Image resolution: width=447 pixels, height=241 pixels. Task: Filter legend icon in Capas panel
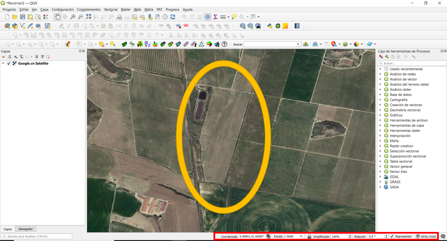pyautogui.click(x=21, y=57)
